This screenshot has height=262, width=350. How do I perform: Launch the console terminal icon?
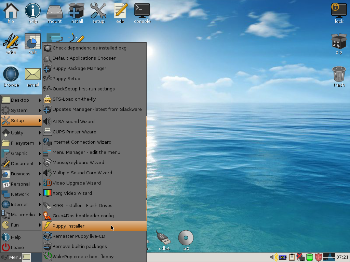[142, 13]
